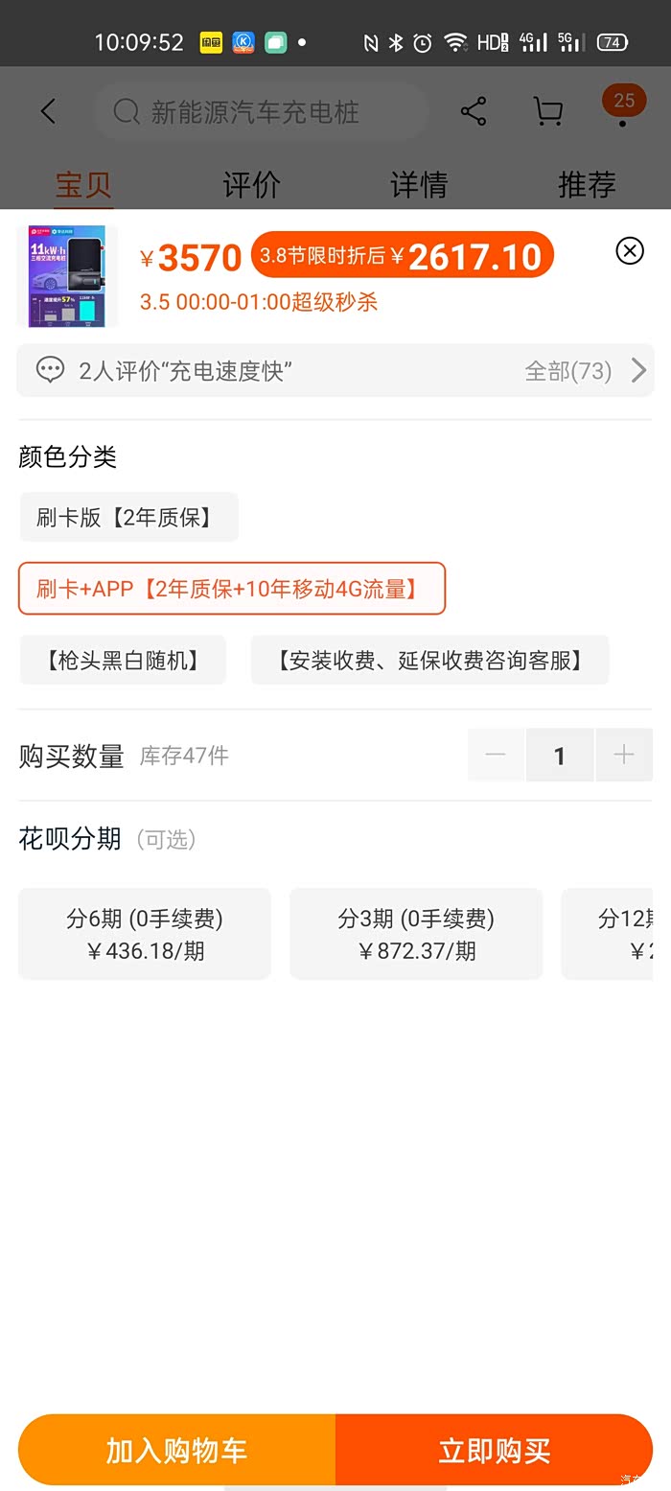The image size is (671, 1491).
Task: Tap 立即购买 button
Action: [x=495, y=1450]
